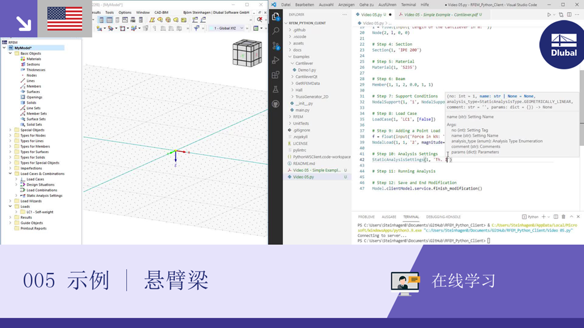Open main.py in Explorer
Viewport: 584px width, 328px height.
tap(302, 110)
